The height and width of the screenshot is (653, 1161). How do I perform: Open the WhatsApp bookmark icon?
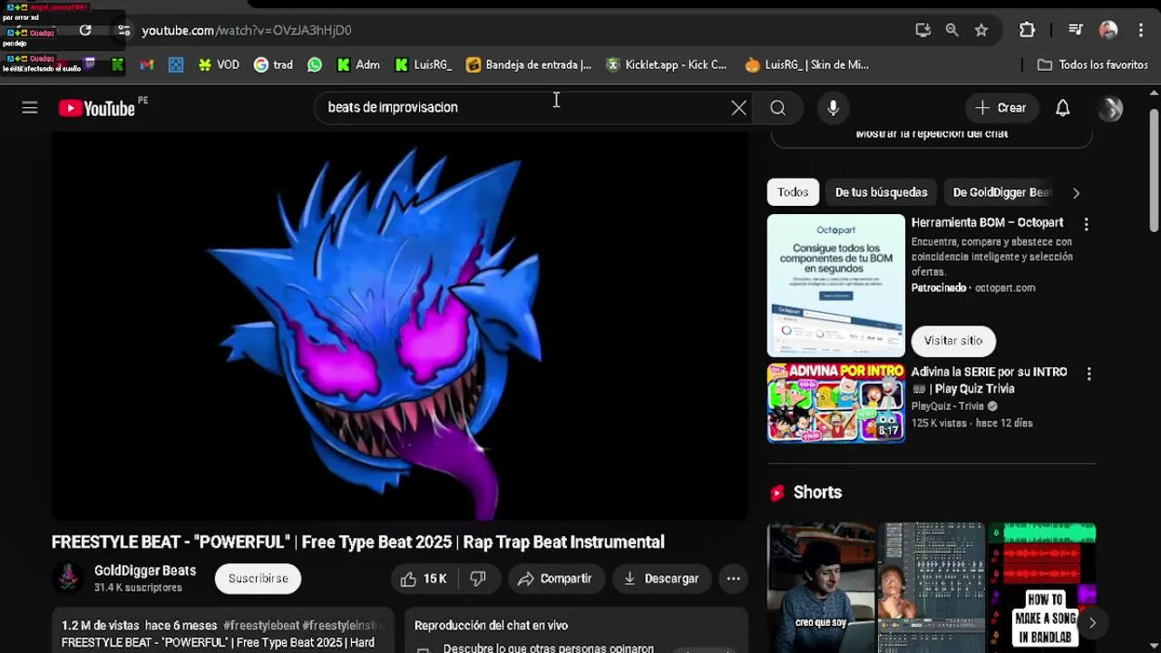coord(315,64)
